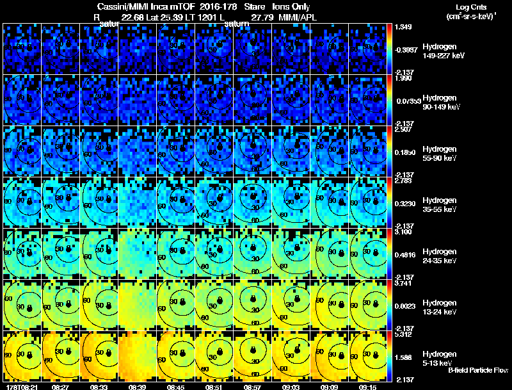Viewport: 512px width, 390px height.
Task: Click the 'B-field Particle Flow' text
Action: pyautogui.click(x=478, y=370)
